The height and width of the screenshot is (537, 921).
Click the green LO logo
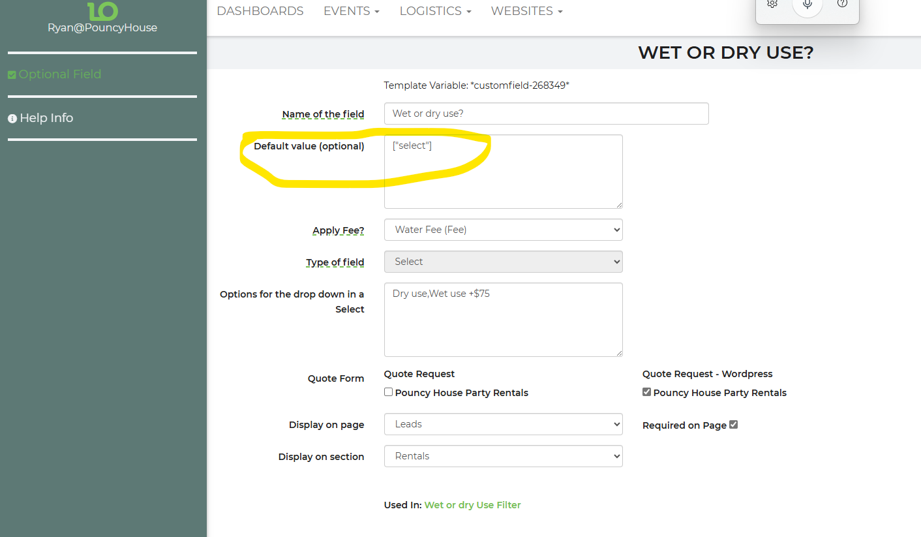(x=102, y=10)
